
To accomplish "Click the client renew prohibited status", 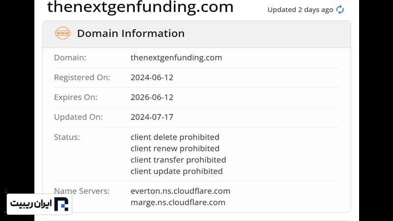I will (x=175, y=148).
